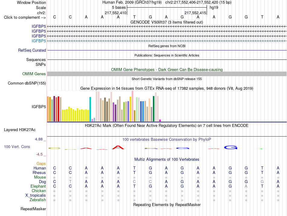The image size is (287, 216).
Task: Click the dark green GTEx expression bar
Action: pyautogui.click(x=153, y=109)
